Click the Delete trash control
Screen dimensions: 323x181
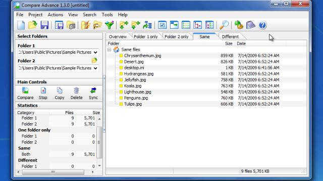click(x=76, y=94)
